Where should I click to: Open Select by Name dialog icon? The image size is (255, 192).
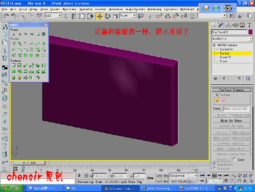[74, 16]
